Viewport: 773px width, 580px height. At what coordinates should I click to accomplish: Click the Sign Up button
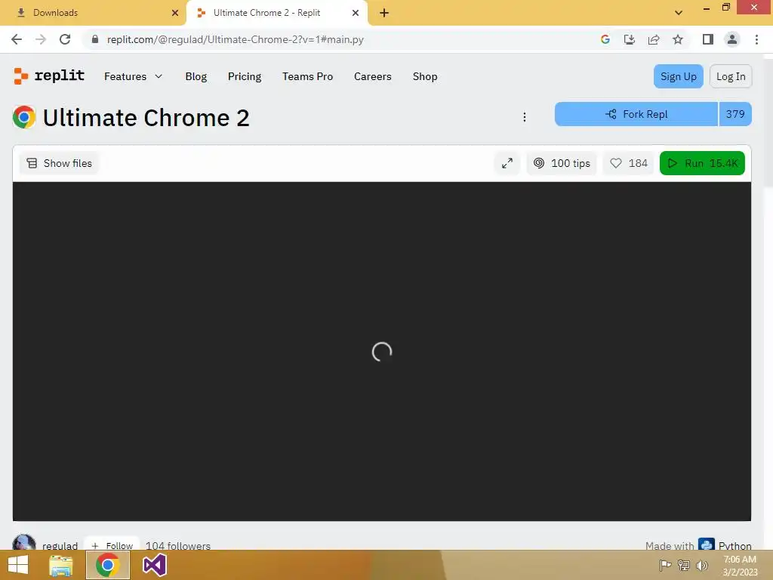click(678, 76)
